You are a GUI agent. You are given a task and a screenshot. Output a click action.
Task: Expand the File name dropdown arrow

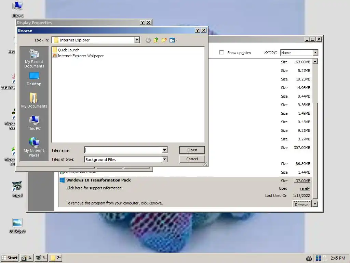click(164, 150)
